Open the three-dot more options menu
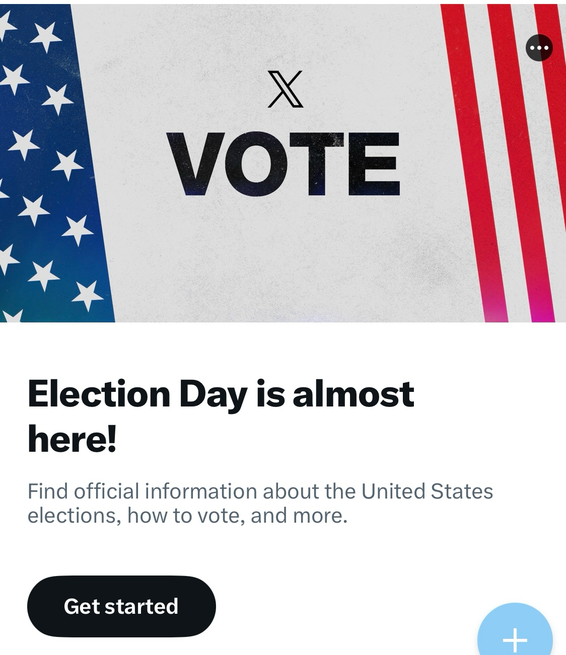The height and width of the screenshot is (655, 566). (539, 48)
